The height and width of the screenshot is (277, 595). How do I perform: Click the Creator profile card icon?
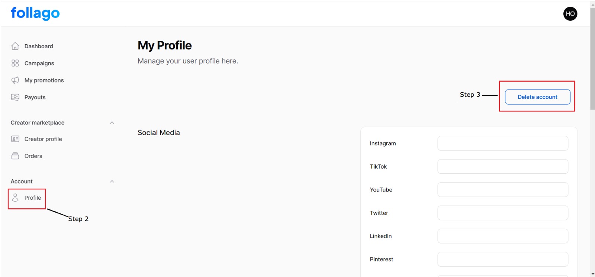[15, 139]
